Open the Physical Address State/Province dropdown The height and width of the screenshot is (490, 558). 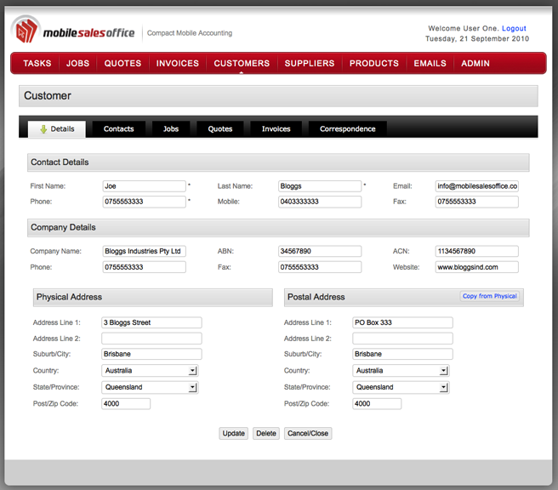point(150,387)
